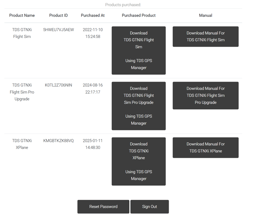254x220 pixels.
Task: Sign out of the account
Action: tap(149, 207)
